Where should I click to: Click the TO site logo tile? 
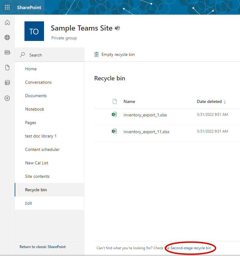click(x=34, y=31)
